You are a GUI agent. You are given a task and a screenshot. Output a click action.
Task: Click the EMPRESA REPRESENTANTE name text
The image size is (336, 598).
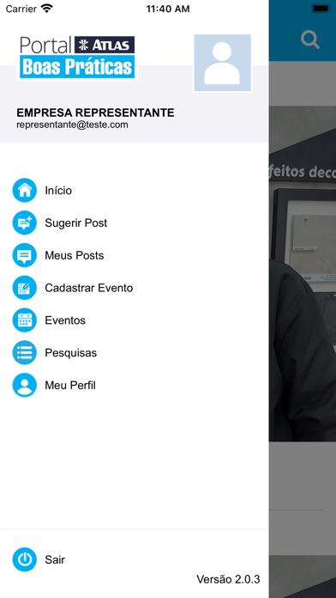point(95,113)
